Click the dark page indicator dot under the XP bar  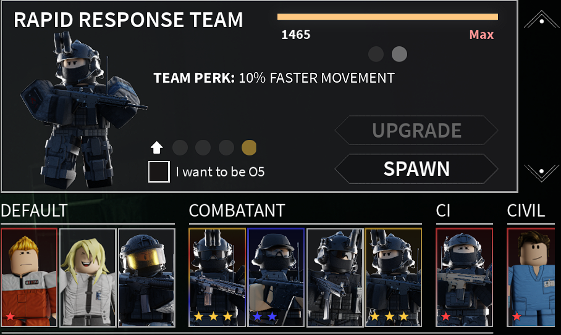[x=376, y=54]
